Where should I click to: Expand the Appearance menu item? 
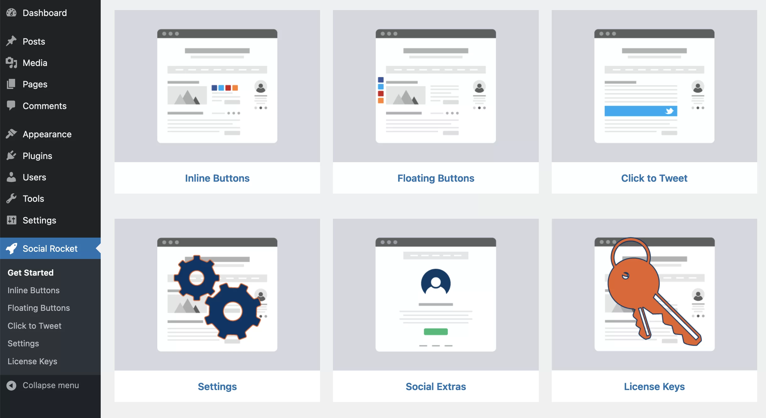[x=47, y=135]
